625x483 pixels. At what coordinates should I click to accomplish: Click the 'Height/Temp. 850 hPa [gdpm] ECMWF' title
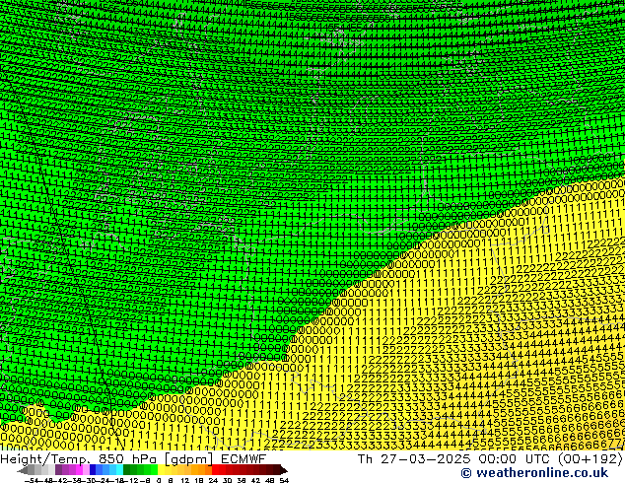(x=133, y=459)
